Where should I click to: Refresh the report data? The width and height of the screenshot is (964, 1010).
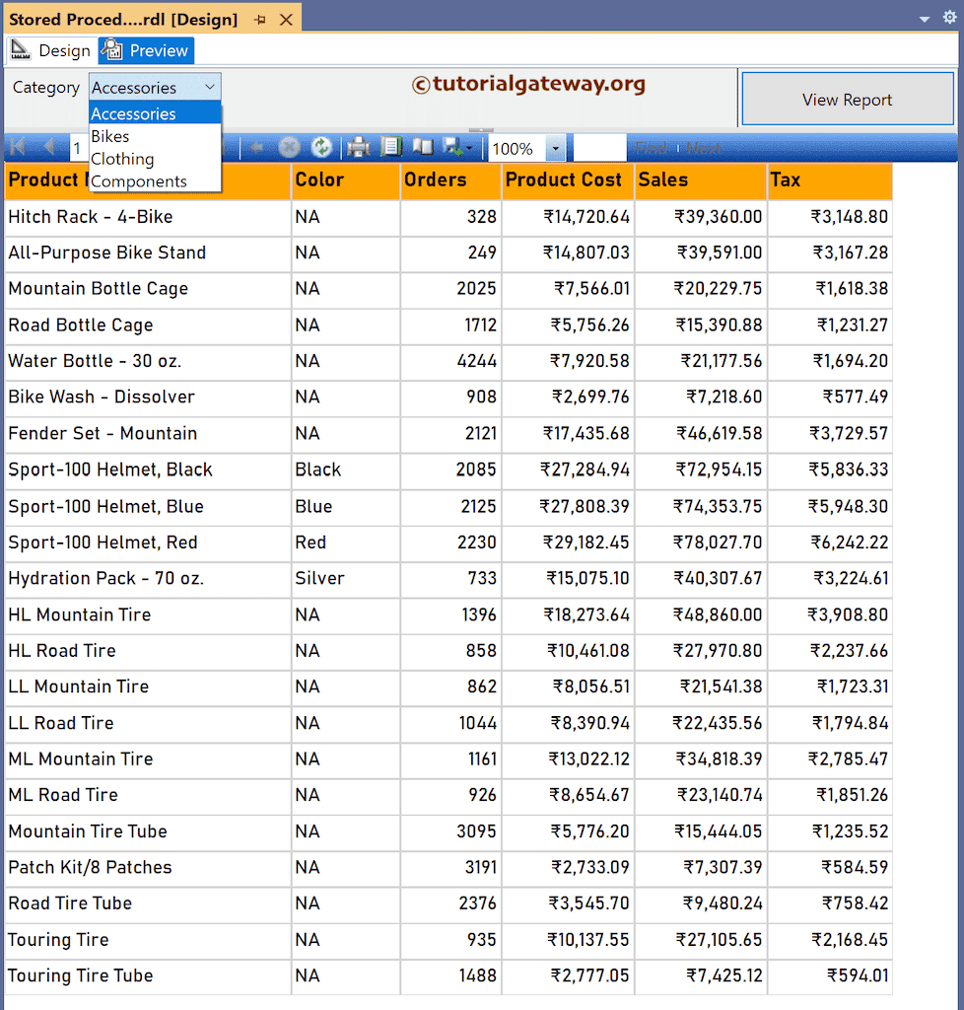(x=322, y=148)
